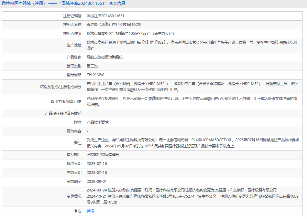The image size is (307, 219).
Task: Select the product name 导航定位微波消融系统
Action: (105, 57)
